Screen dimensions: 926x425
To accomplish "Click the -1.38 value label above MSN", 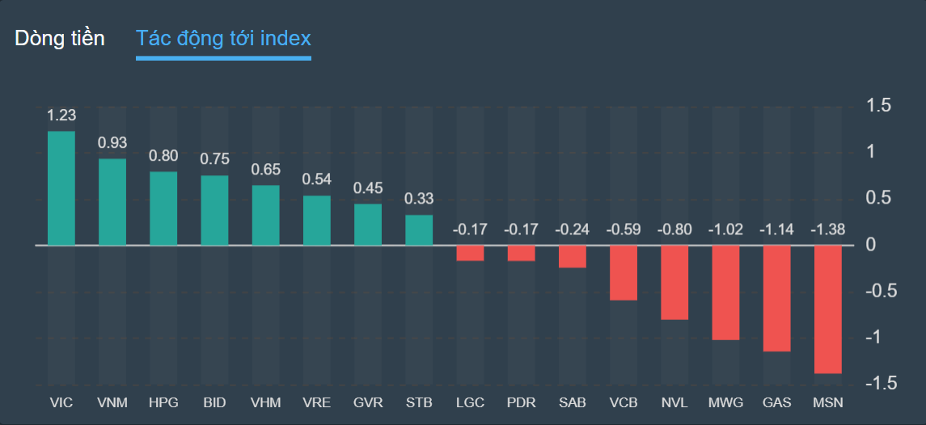I will 827,229.
